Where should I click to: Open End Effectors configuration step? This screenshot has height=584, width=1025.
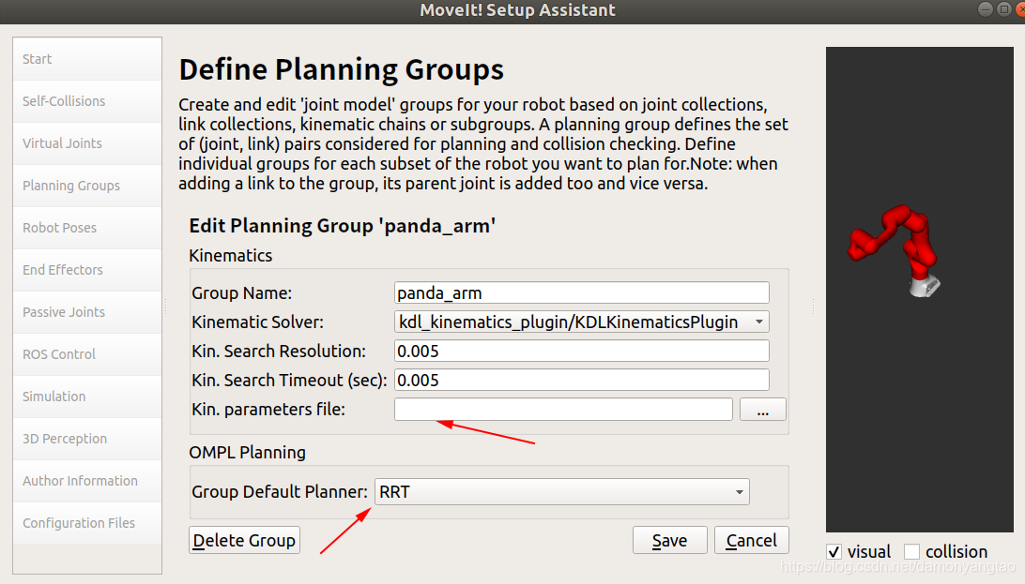(x=87, y=270)
